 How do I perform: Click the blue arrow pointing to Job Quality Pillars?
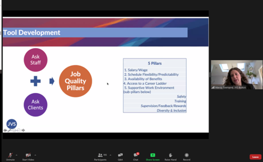[x=52, y=81]
